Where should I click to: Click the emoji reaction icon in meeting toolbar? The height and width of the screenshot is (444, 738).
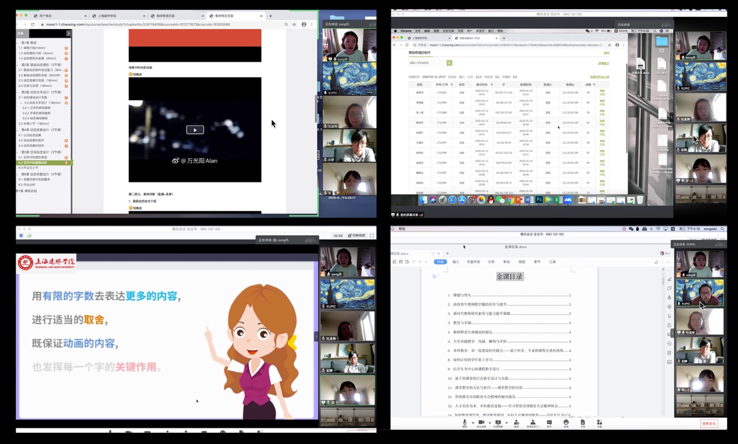point(566,423)
